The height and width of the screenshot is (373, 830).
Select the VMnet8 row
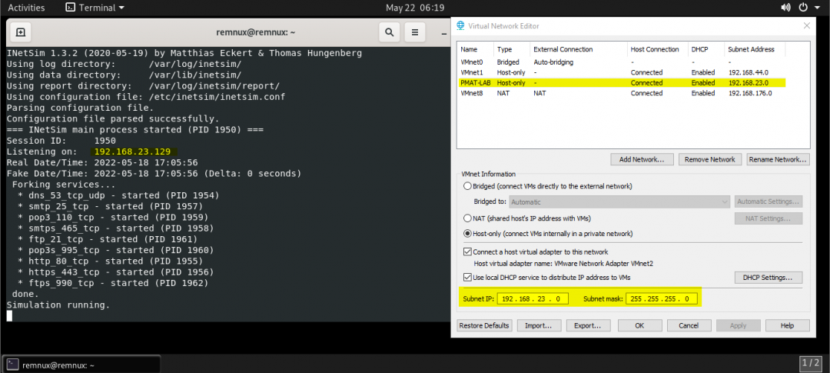click(x=622, y=93)
